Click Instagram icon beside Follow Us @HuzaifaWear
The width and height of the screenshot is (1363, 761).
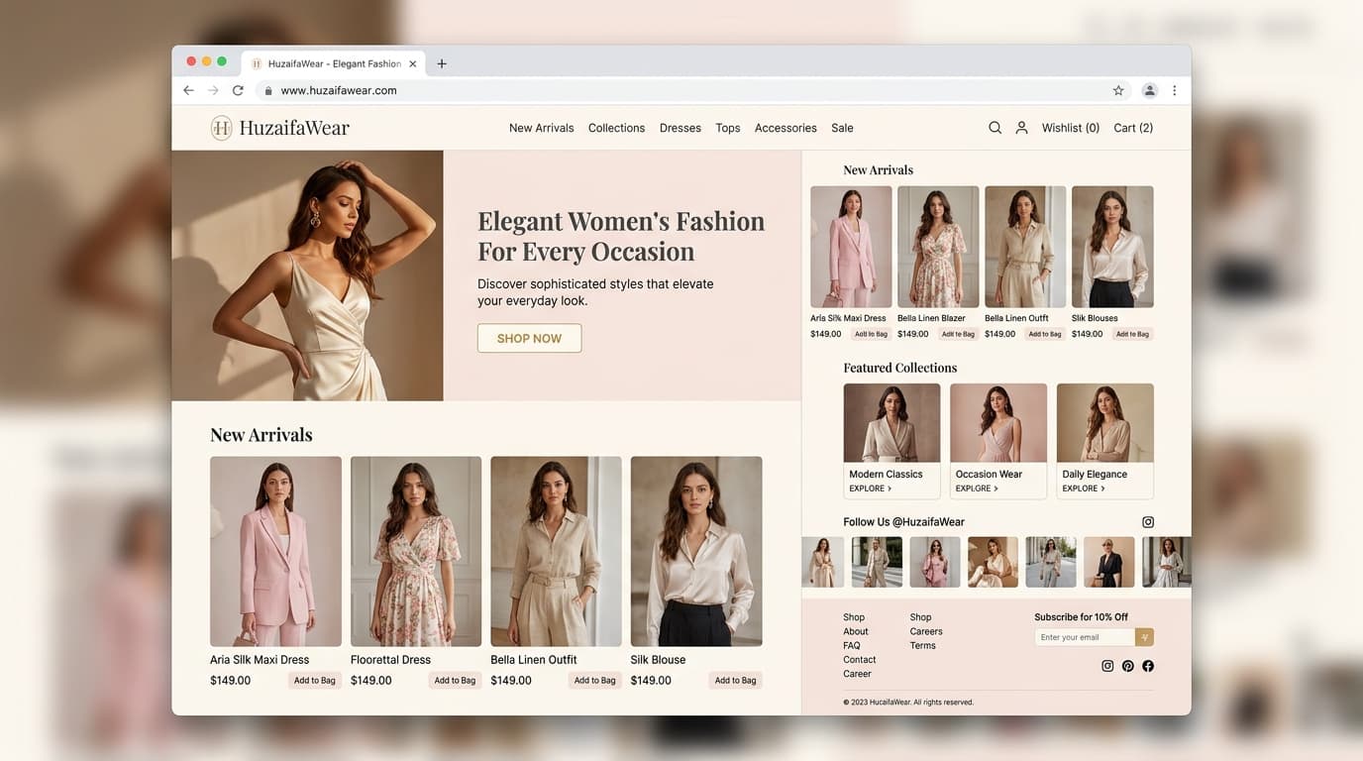(x=1148, y=522)
